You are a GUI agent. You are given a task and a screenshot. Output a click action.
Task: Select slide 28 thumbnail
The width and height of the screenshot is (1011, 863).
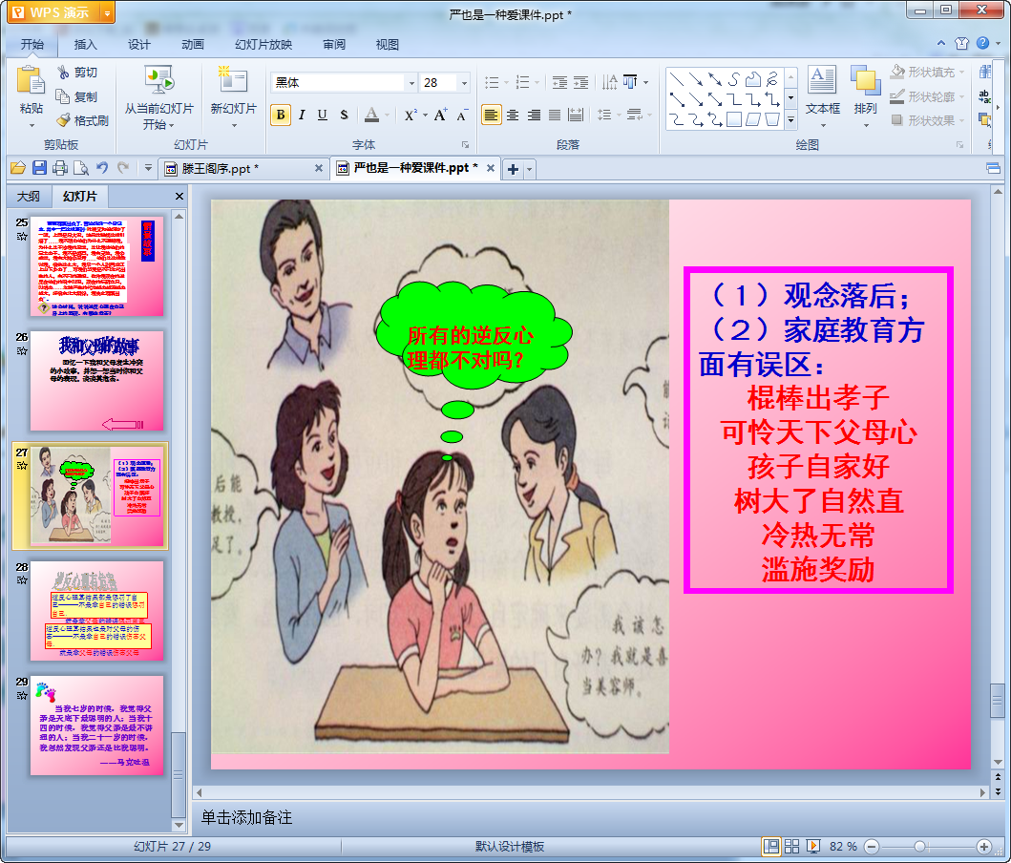pos(96,610)
